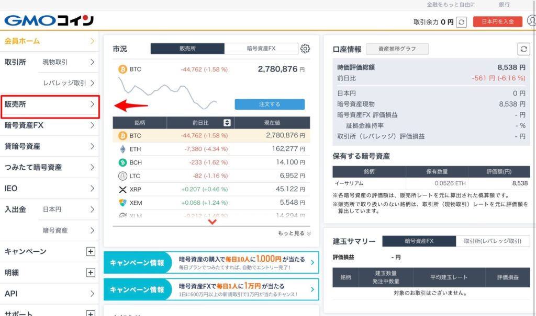Click the 銘柄 column header in market table
Screen dimensions: 536x316
click(140, 123)
